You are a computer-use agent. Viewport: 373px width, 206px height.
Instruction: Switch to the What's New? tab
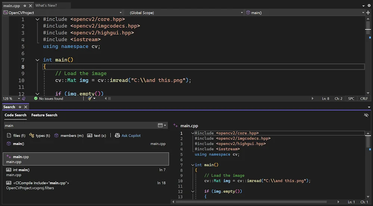46,6
